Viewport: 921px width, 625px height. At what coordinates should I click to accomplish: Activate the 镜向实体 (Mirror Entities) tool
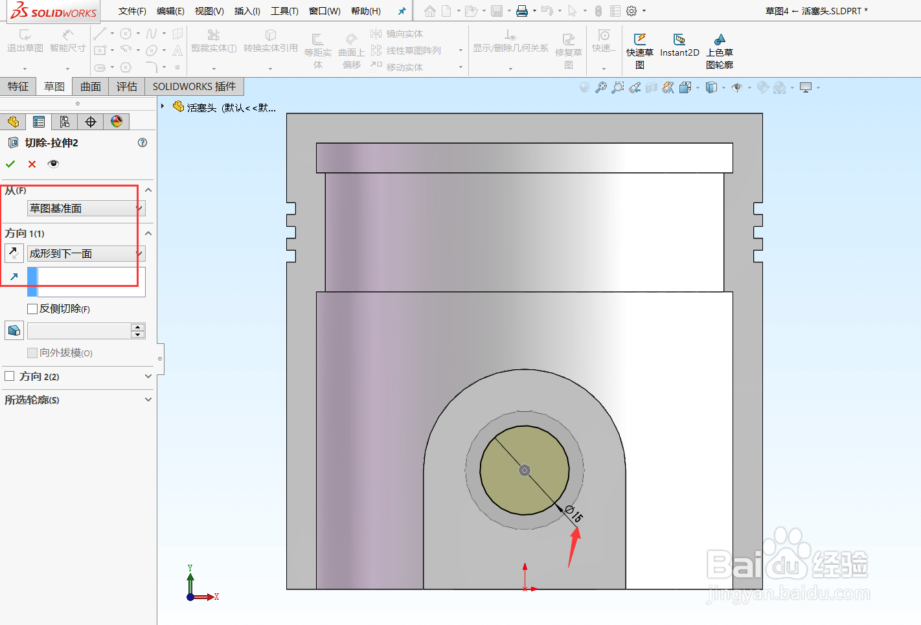click(x=405, y=33)
